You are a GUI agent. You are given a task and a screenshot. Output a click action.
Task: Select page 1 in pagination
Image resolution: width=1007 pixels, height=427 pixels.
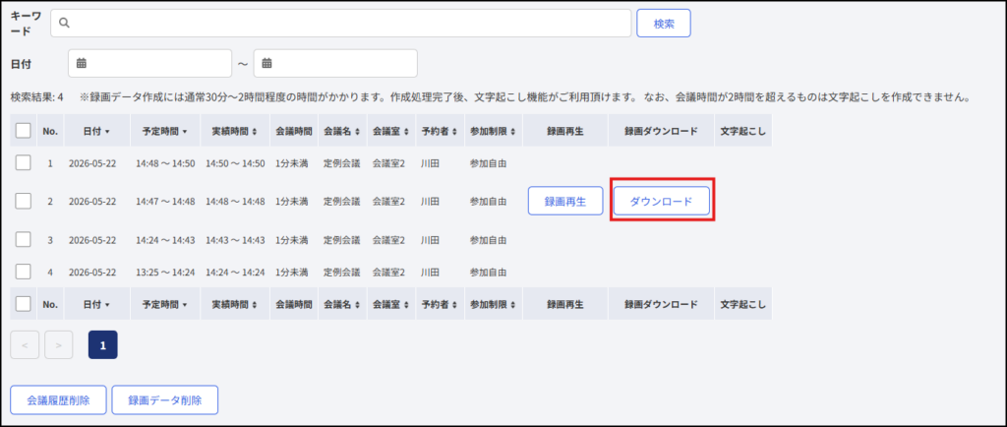102,344
